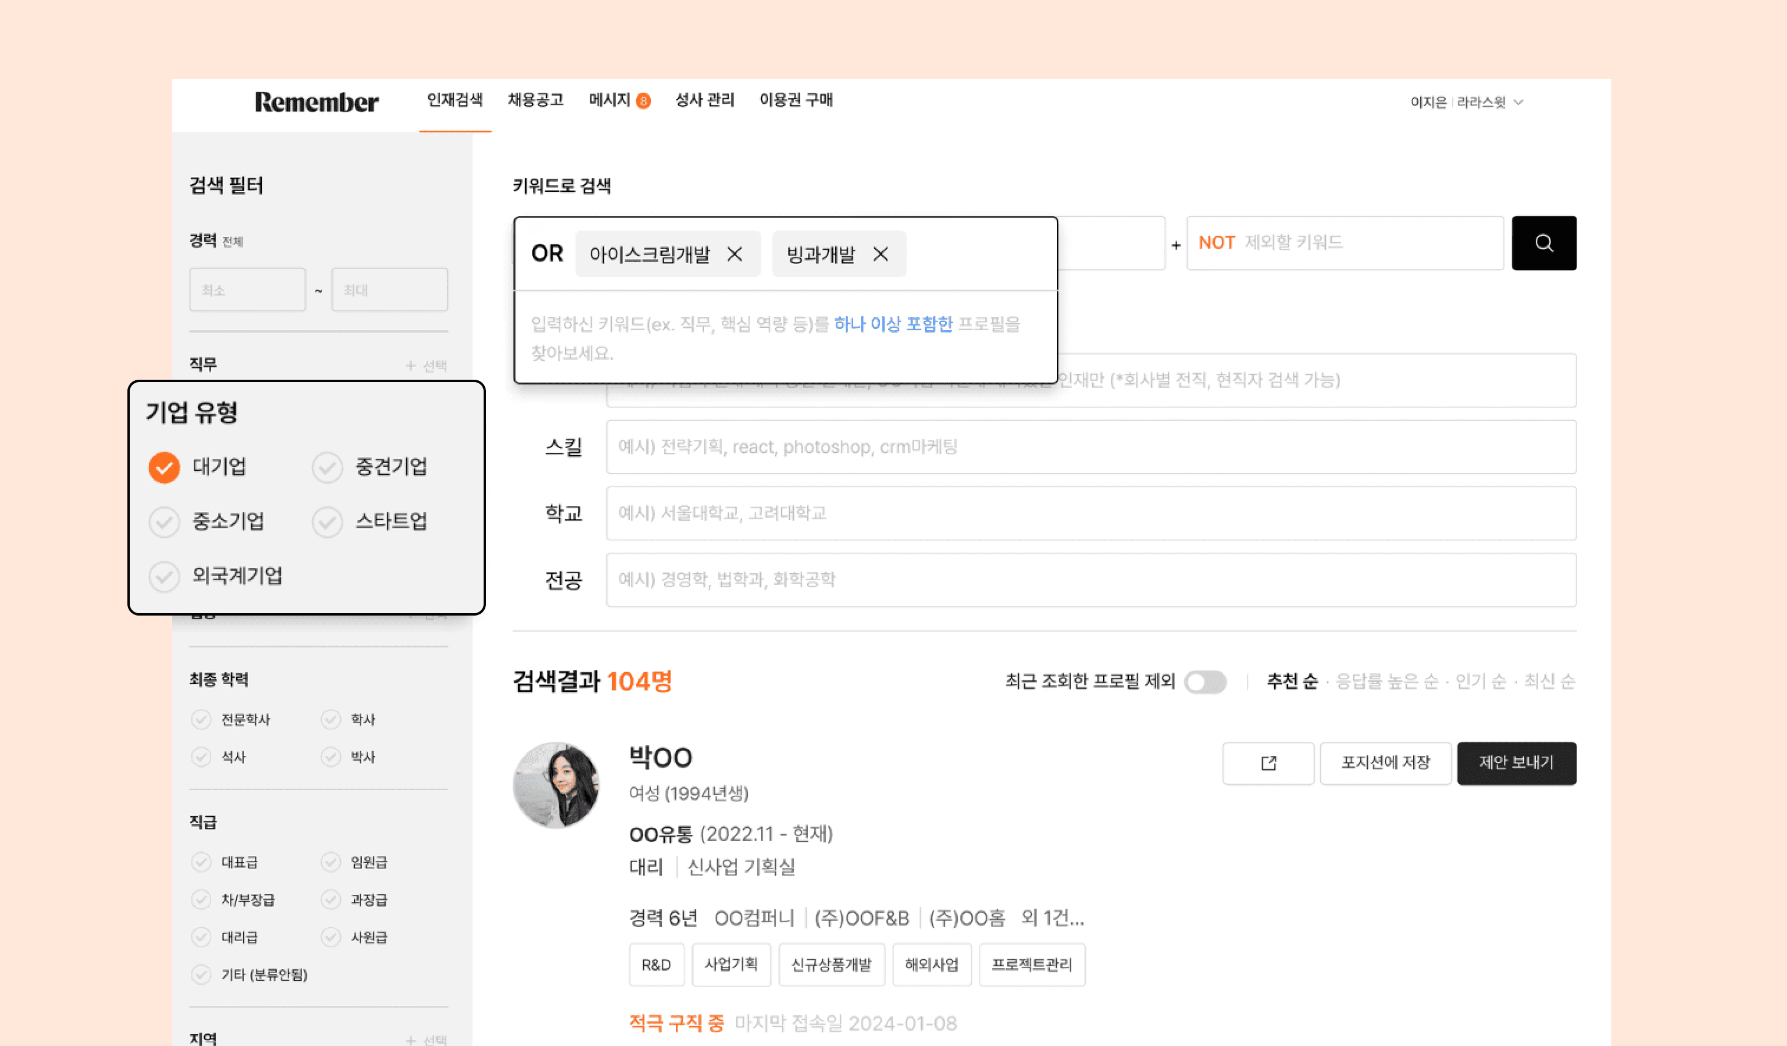Check 과장급 rank filter

click(x=330, y=899)
